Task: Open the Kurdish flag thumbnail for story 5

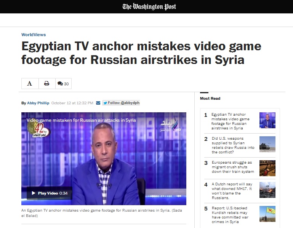Action: (x=267, y=214)
